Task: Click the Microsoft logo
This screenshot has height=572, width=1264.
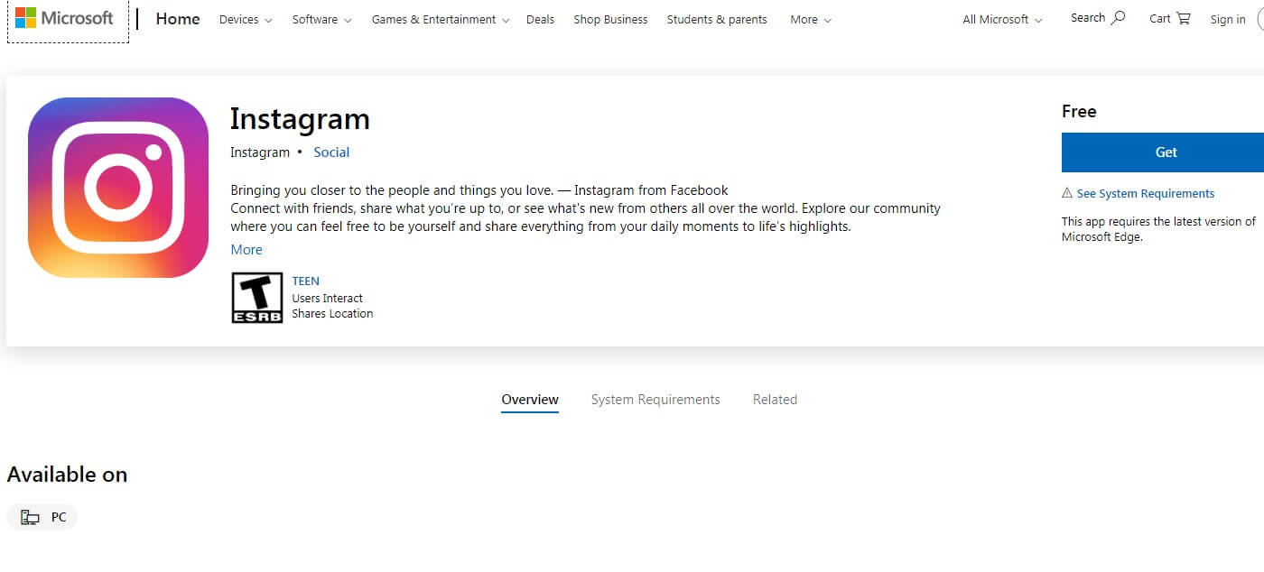Action: click(64, 18)
